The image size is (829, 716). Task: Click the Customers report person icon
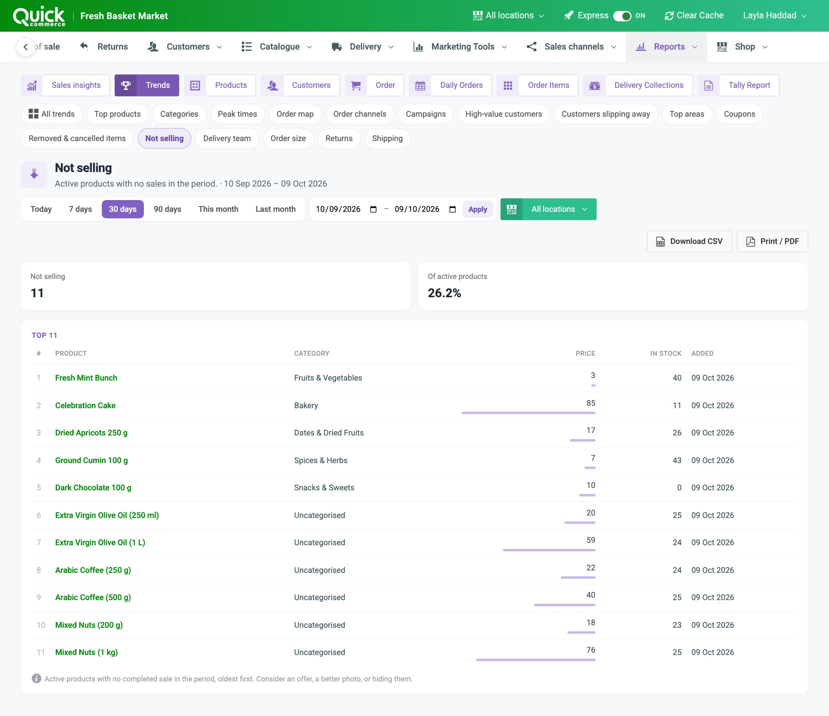(272, 85)
